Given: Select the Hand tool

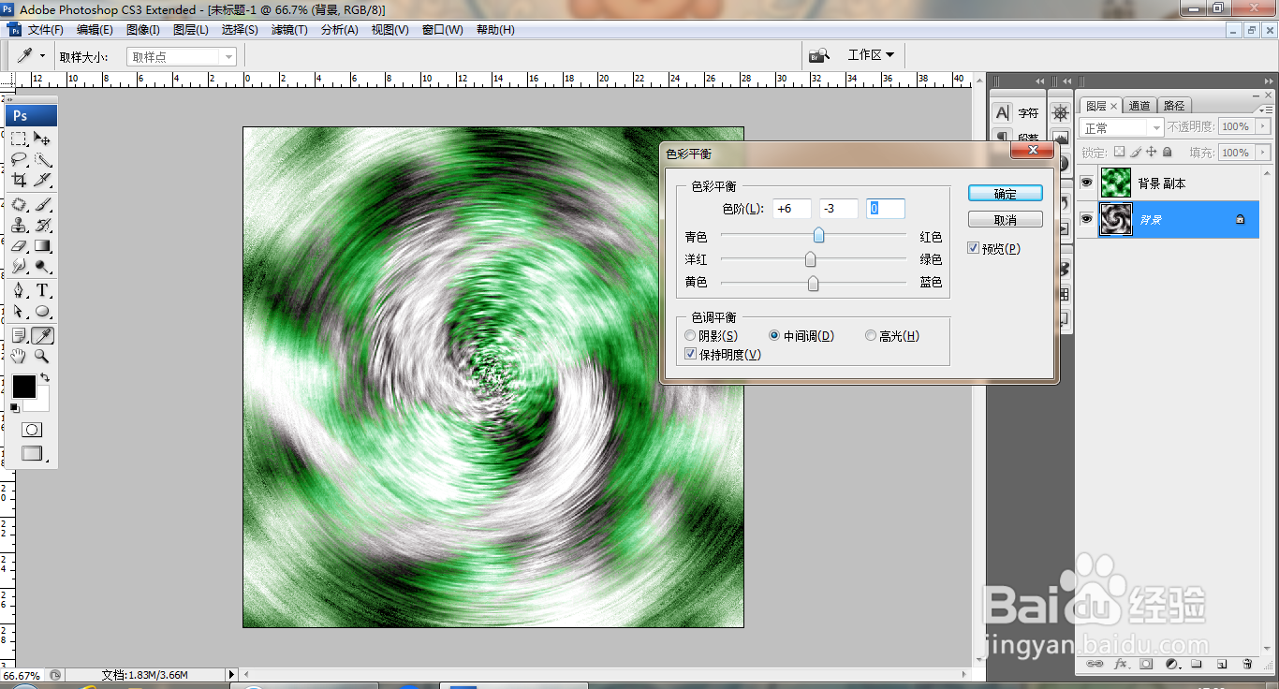Looking at the screenshot, I should coord(19,356).
